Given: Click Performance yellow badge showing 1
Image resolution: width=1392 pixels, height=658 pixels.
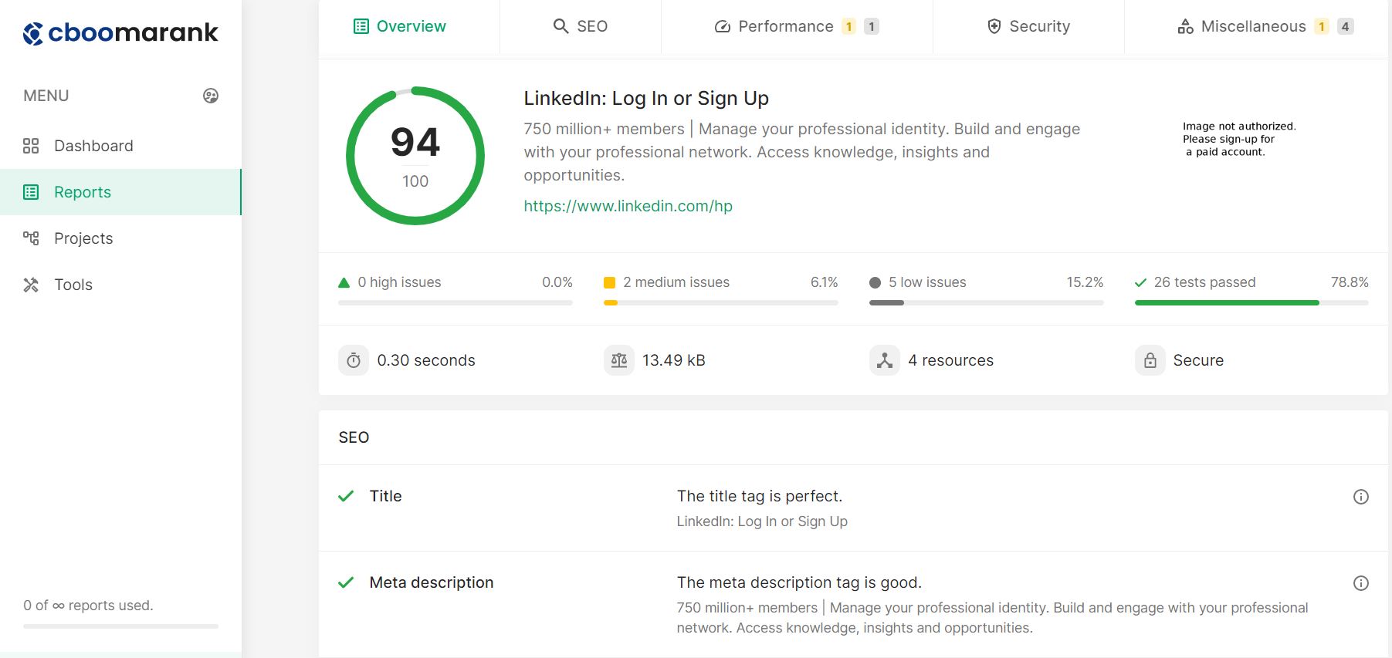Looking at the screenshot, I should [848, 26].
